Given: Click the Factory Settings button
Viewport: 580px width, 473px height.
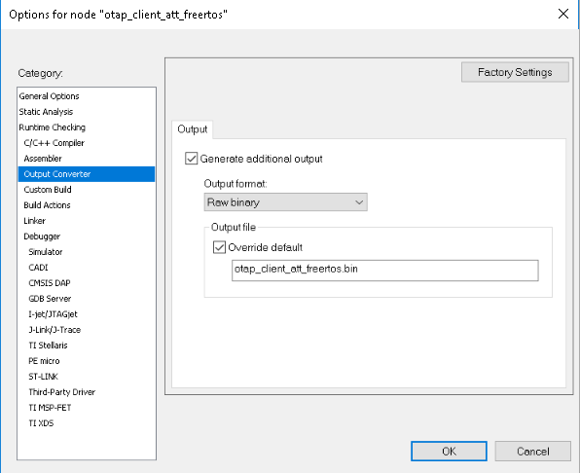Looking at the screenshot, I should (x=515, y=72).
